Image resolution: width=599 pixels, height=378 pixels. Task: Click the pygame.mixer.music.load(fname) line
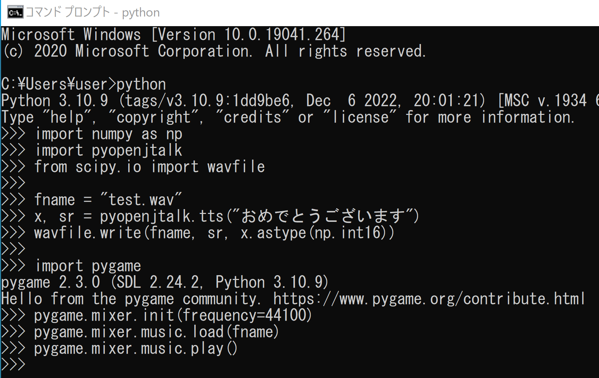point(140,332)
